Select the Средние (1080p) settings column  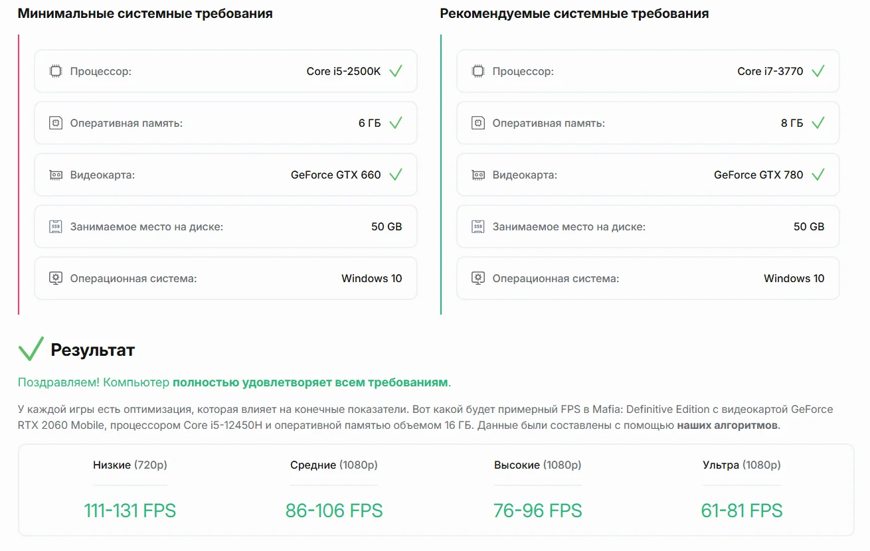tap(334, 491)
